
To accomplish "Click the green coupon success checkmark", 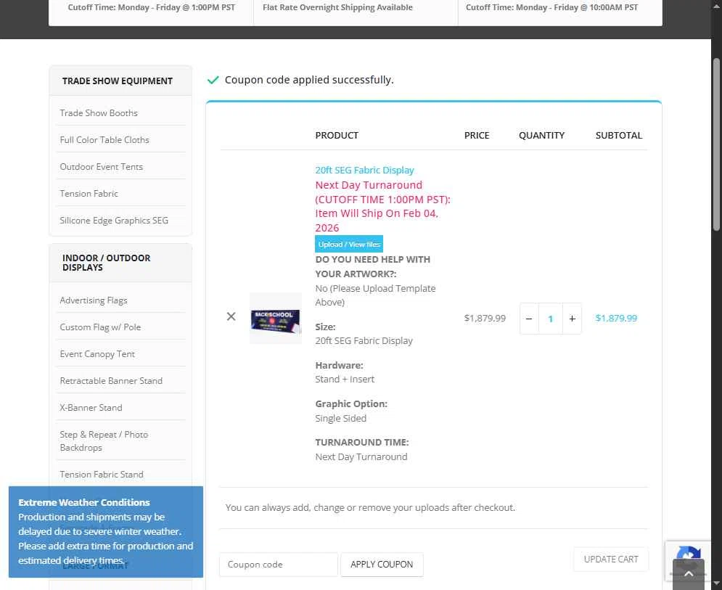I will [213, 80].
